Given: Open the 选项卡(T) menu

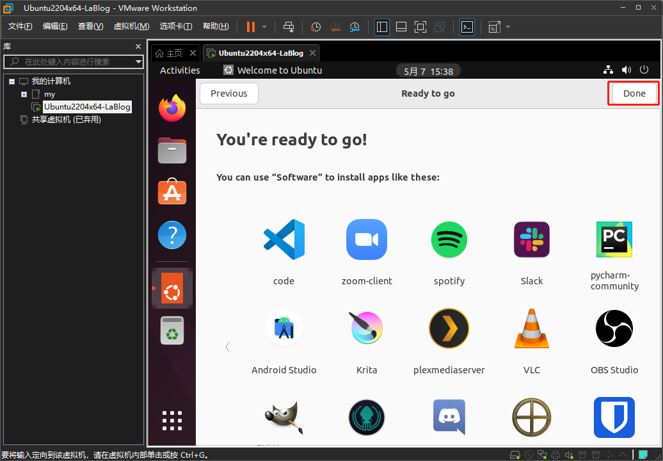Looking at the screenshot, I should click(x=176, y=27).
